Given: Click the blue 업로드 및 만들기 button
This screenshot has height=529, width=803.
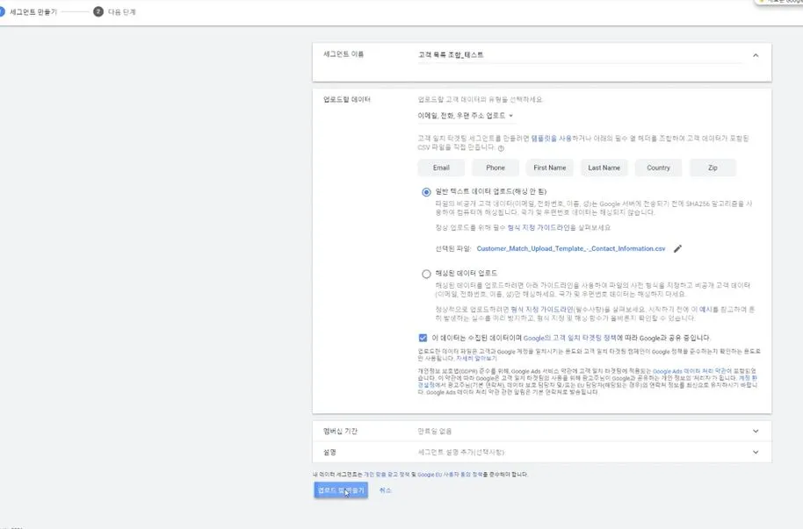Looking at the screenshot, I should coord(341,490).
